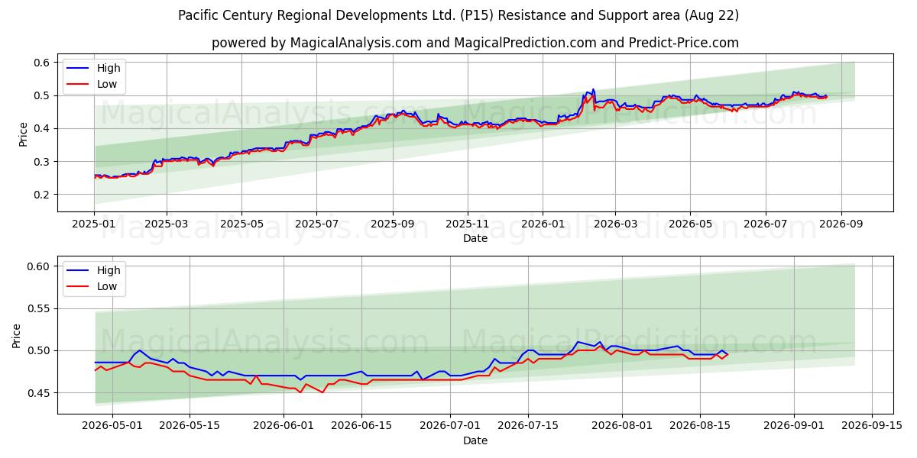Click the top chart x-axis label 2025-01
The width and height of the screenshot is (917, 458).
click(x=93, y=225)
